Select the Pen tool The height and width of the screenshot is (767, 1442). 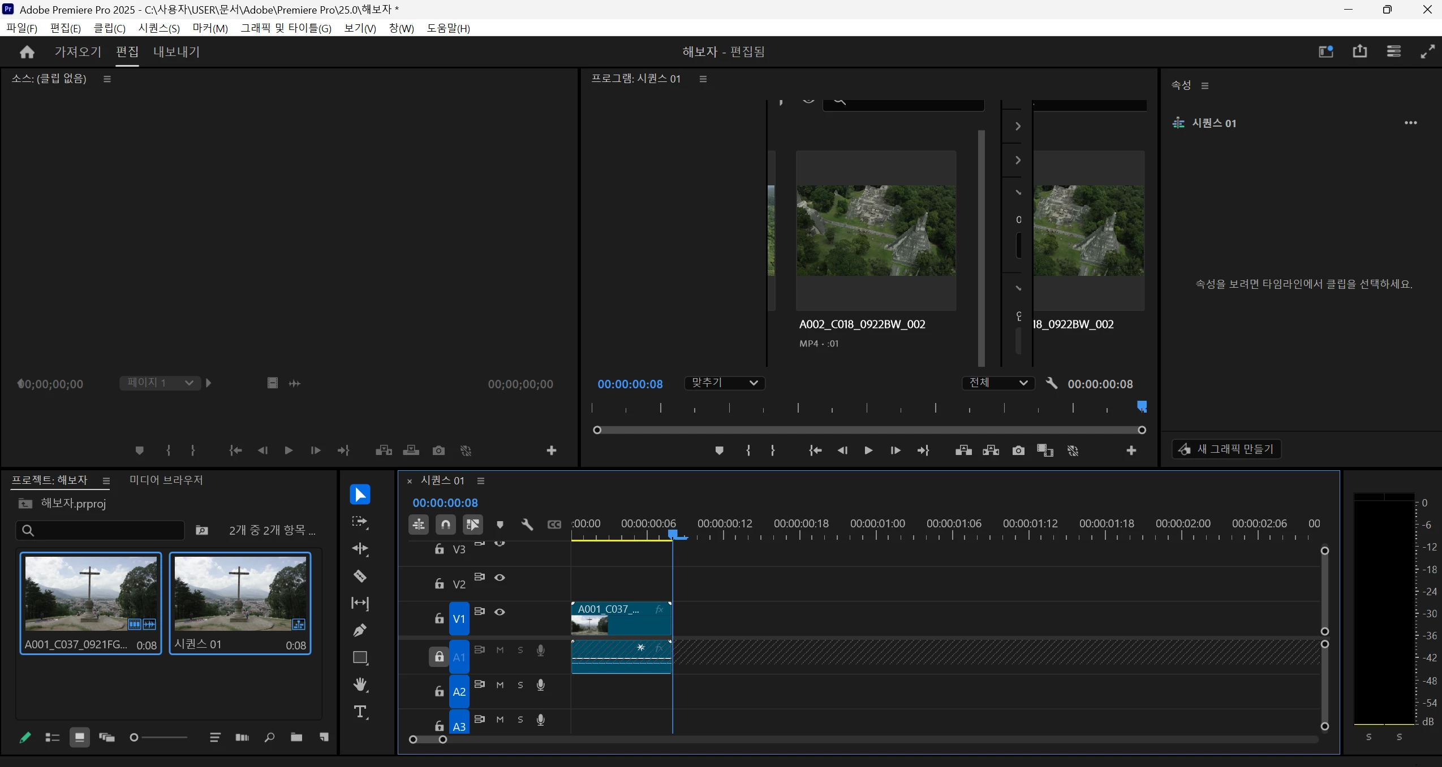pyautogui.click(x=360, y=630)
